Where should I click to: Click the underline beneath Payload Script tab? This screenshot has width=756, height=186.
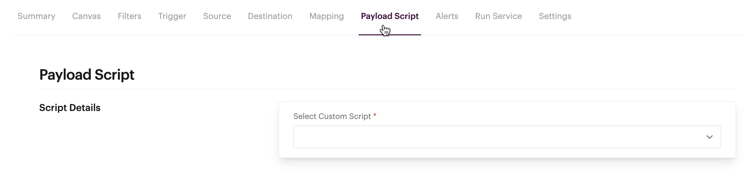(x=389, y=34)
